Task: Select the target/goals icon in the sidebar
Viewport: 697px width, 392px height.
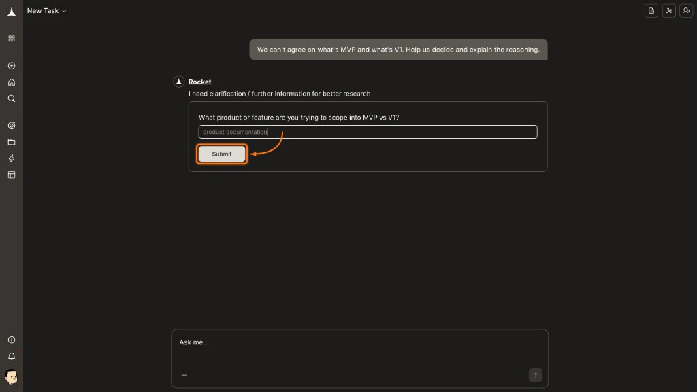Action: tap(11, 126)
